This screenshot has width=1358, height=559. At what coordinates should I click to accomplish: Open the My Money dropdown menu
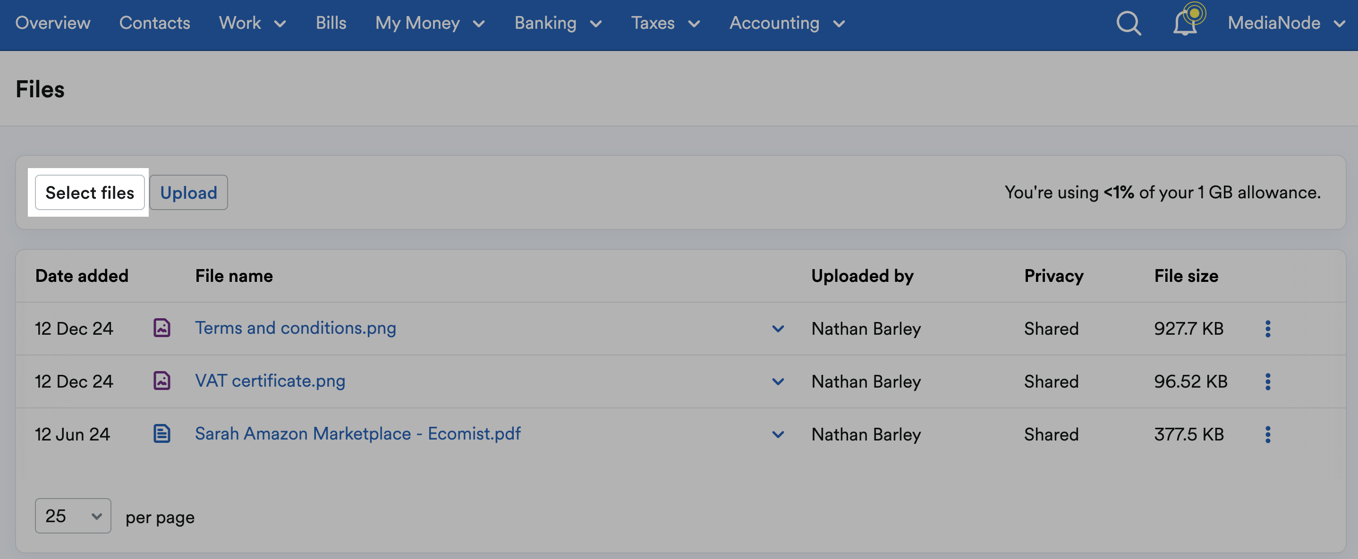point(430,23)
